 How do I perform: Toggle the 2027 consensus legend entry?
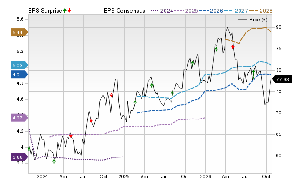pyautogui.click(x=236, y=11)
